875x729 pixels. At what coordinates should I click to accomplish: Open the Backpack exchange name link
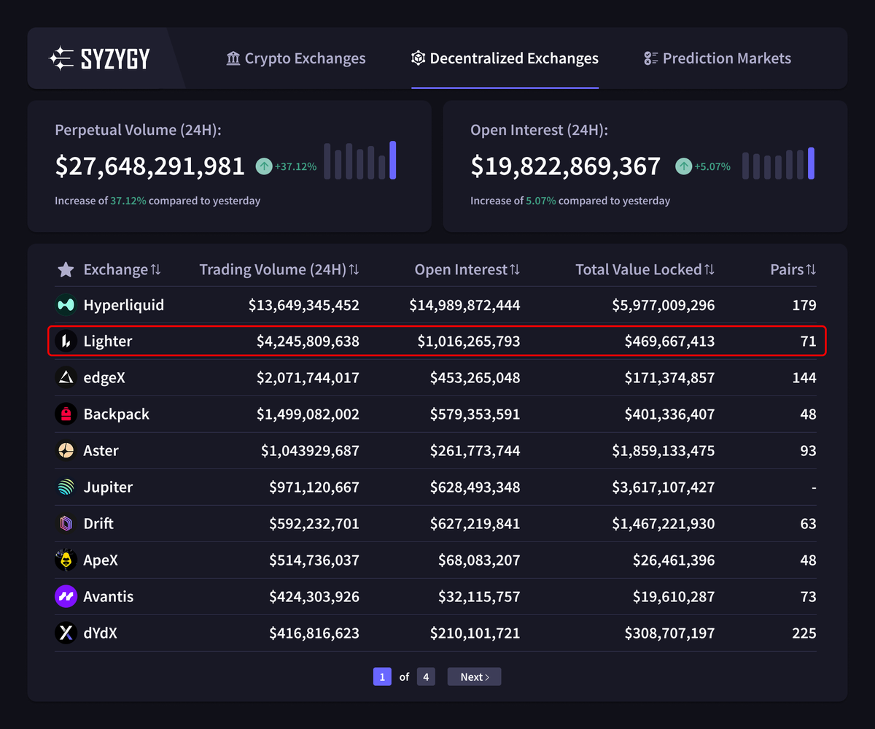click(x=116, y=414)
